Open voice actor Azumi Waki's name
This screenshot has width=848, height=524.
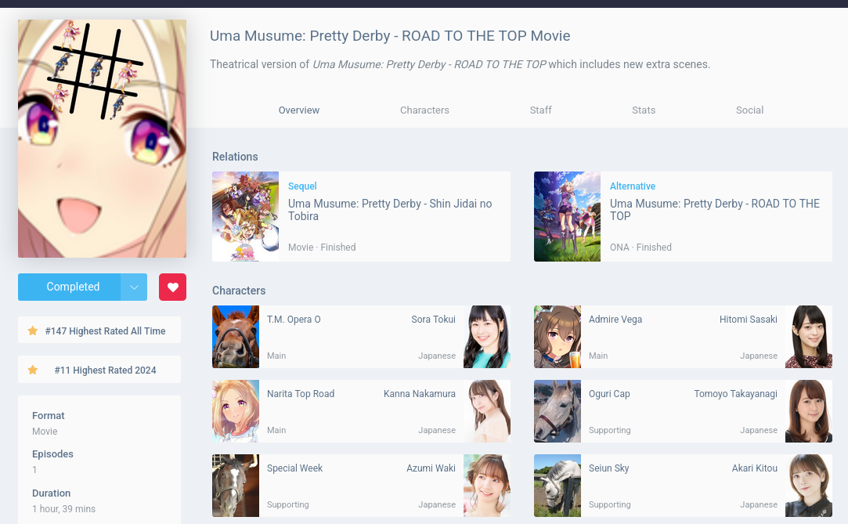tap(431, 468)
